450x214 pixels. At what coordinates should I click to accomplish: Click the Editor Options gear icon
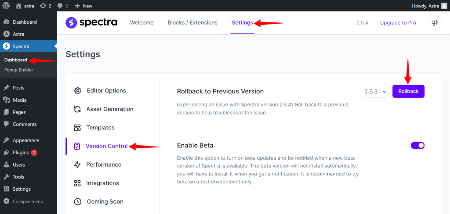coord(78,91)
